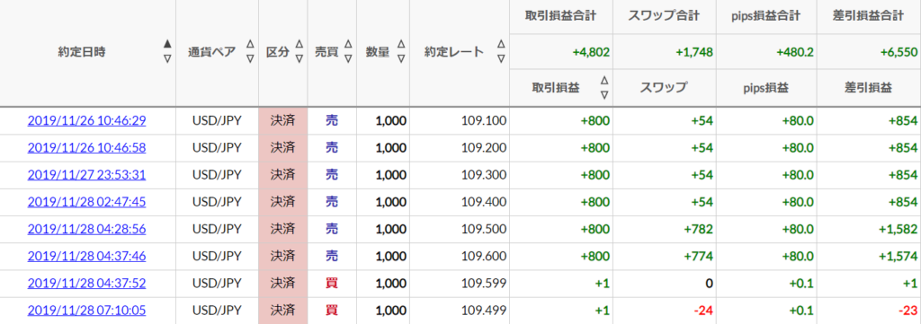Open trade dated 2019/11/27 23:53:31

click(x=86, y=175)
